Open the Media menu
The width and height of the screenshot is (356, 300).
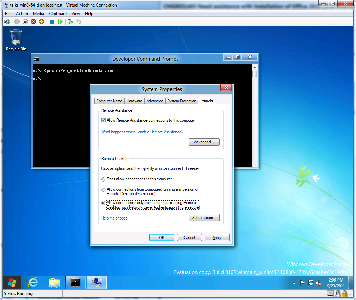38,14
